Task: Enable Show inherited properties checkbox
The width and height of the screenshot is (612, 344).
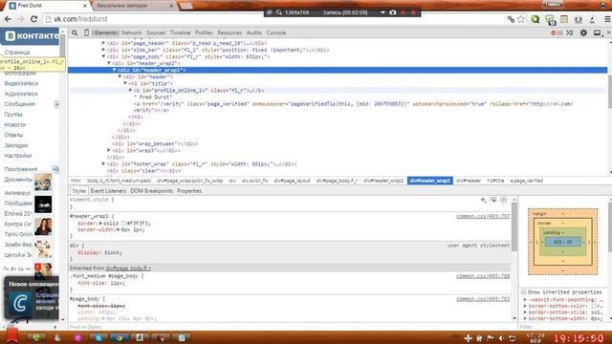Action: tap(524, 291)
